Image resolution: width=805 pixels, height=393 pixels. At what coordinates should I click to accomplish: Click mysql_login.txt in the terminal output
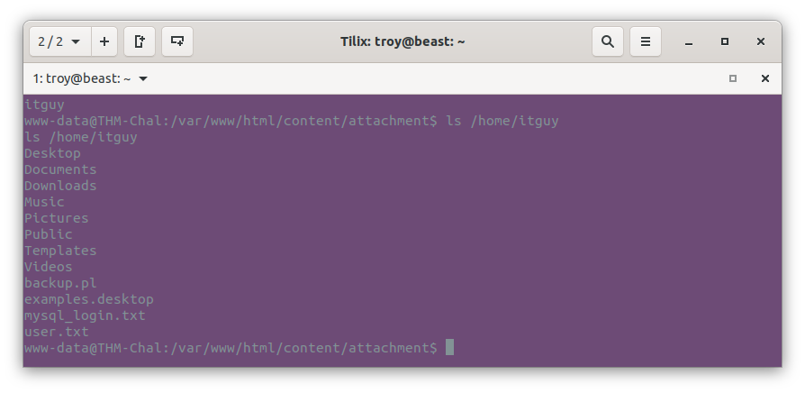(85, 315)
